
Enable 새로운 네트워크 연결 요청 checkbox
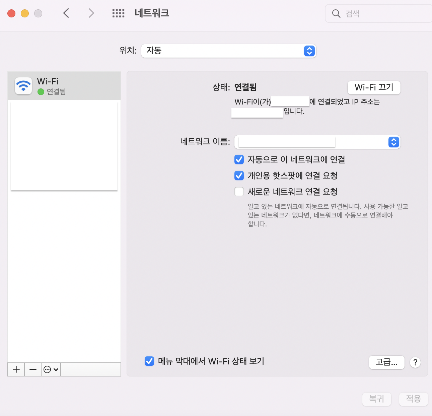click(x=239, y=192)
